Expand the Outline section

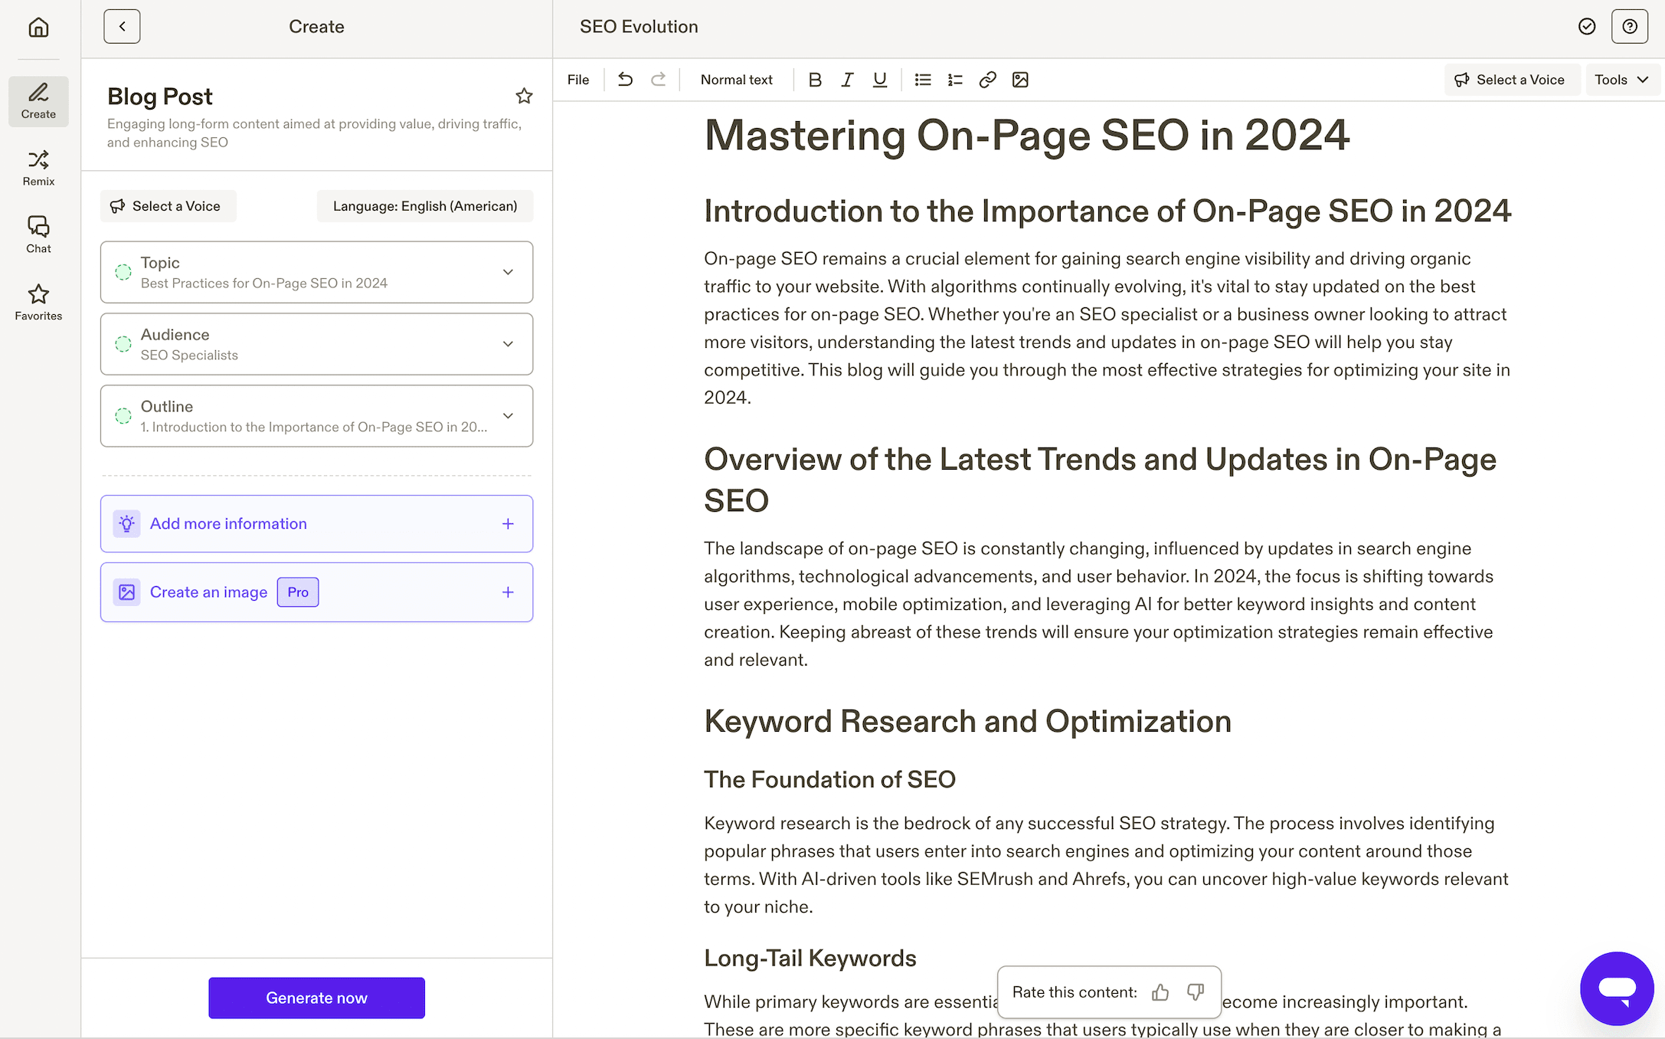tap(509, 415)
